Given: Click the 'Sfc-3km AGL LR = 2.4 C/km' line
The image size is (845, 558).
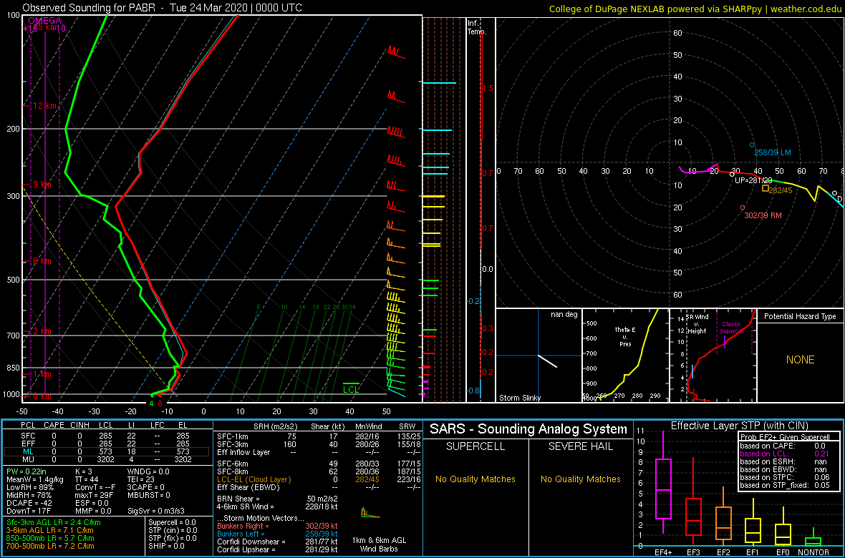Looking at the screenshot, I should click(x=54, y=522).
